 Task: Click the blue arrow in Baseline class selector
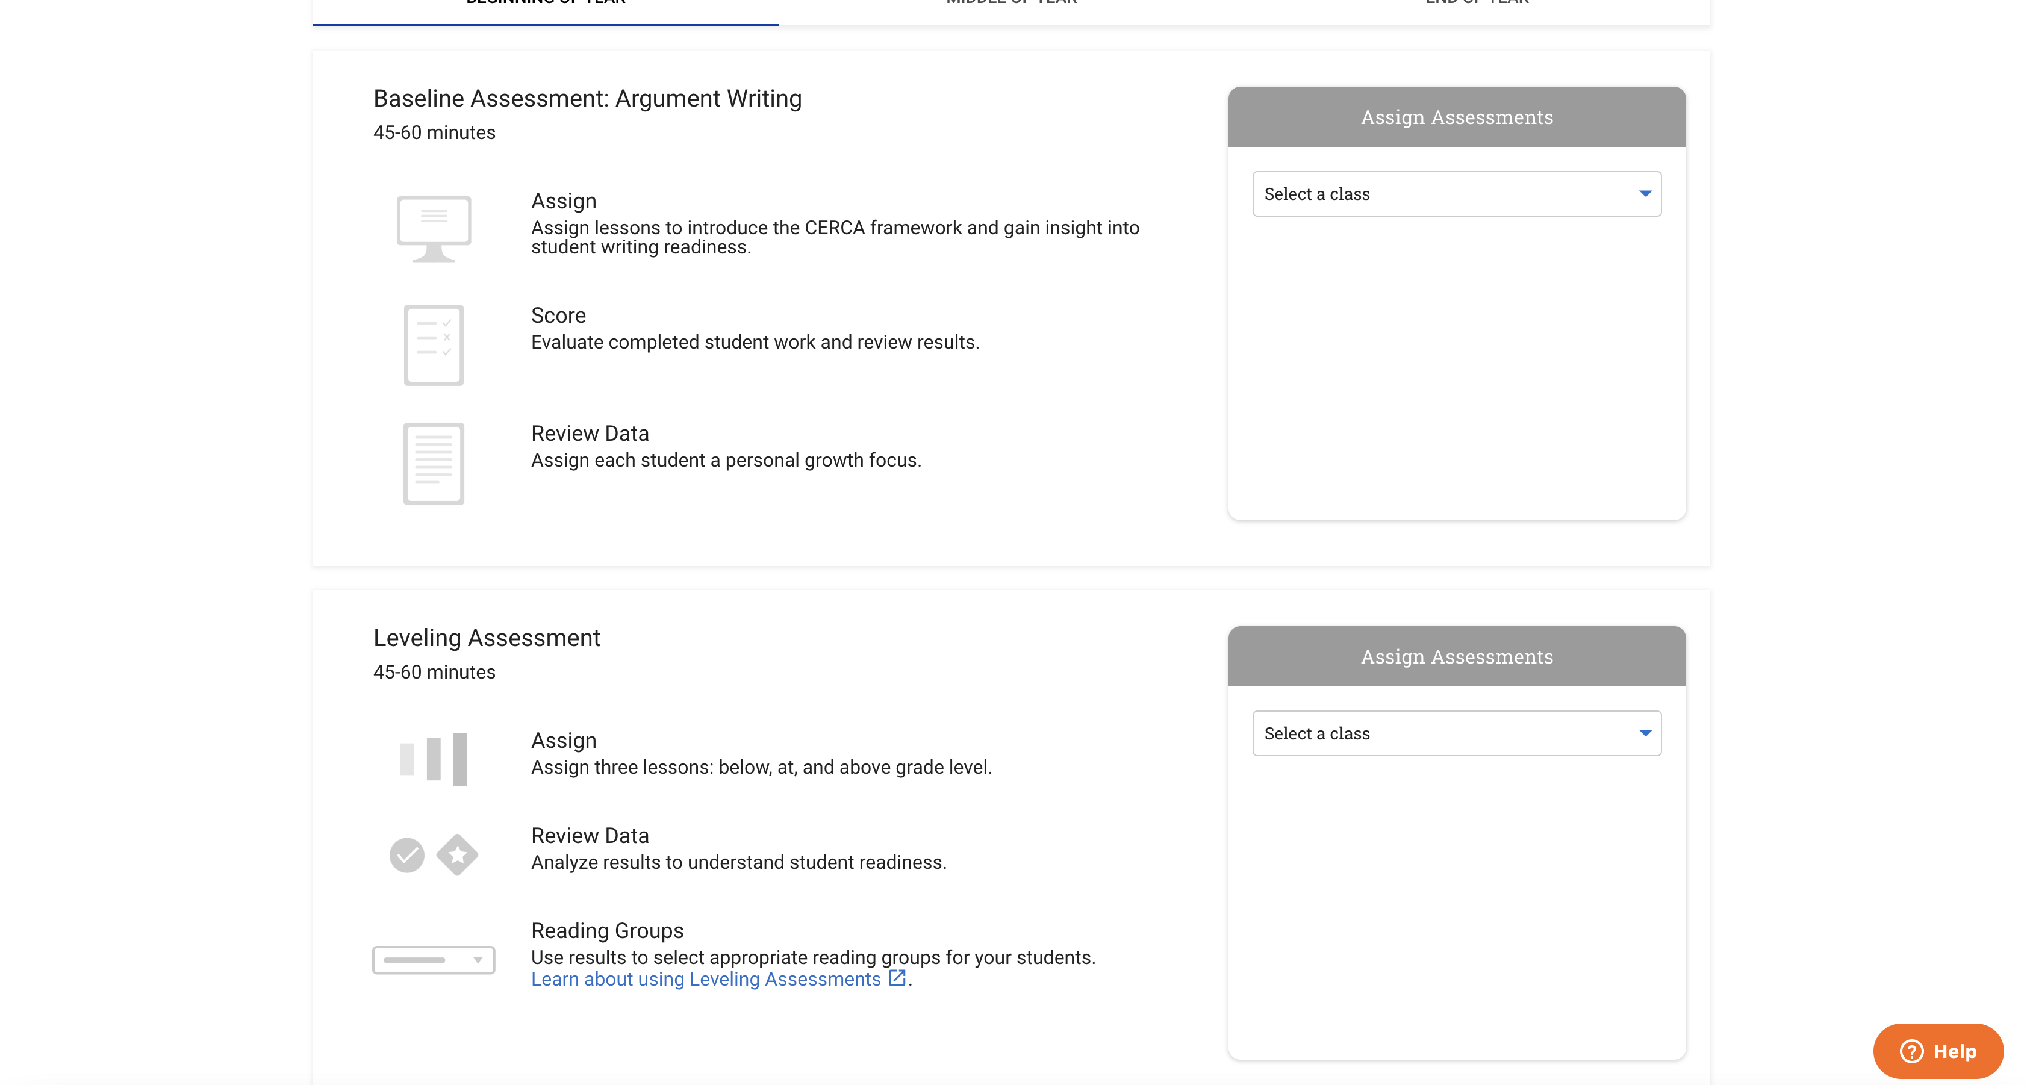pyautogui.click(x=1645, y=193)
